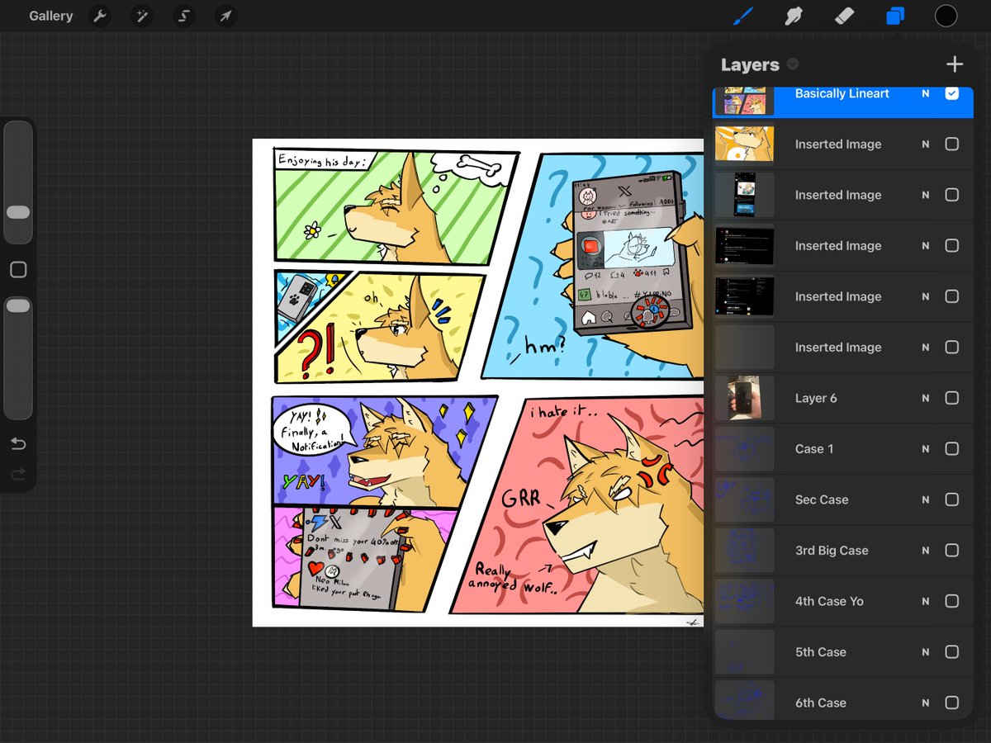Viewport: 991px width, 743px height.
Task: Expand blend mode N for Case 1
Action: click(x=926, y=449)
